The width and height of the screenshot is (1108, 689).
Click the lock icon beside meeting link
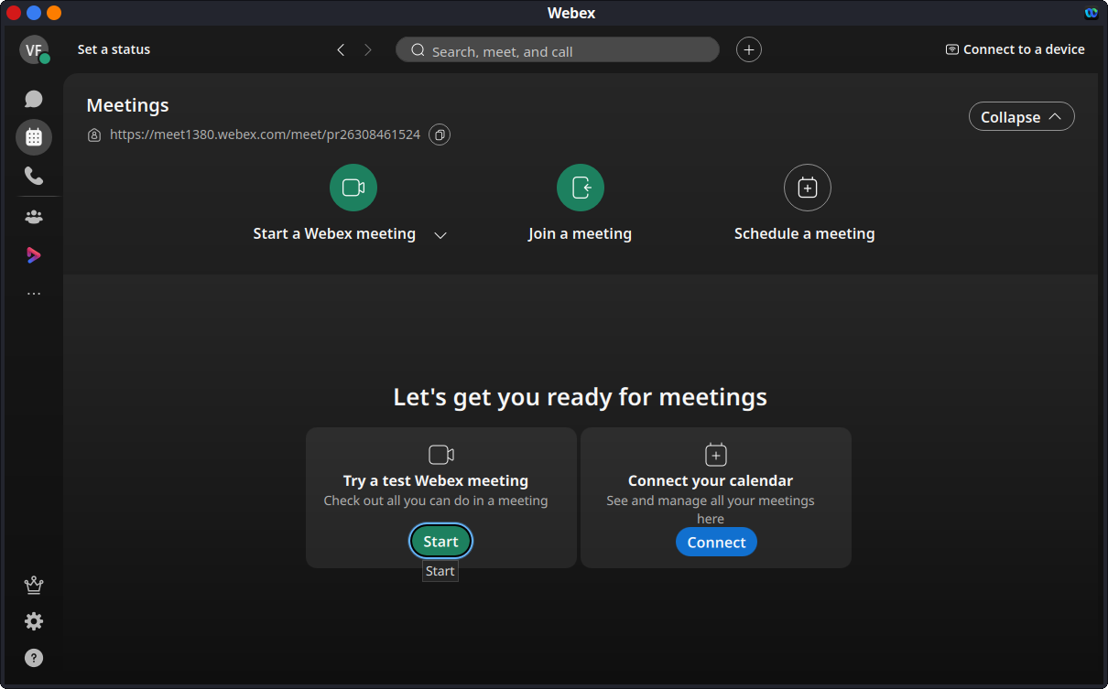(93, 135)
